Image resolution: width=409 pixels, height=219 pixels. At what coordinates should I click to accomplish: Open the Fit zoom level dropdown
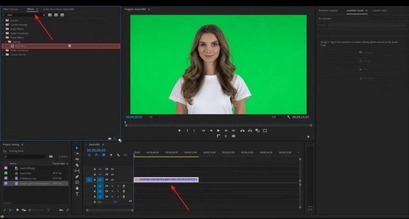point(155,117)
